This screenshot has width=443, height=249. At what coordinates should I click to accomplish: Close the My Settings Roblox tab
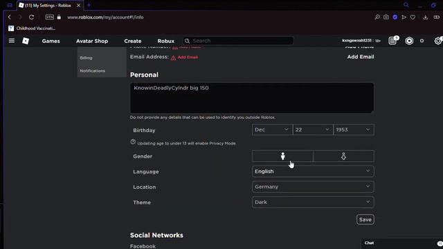coord(78,6)
